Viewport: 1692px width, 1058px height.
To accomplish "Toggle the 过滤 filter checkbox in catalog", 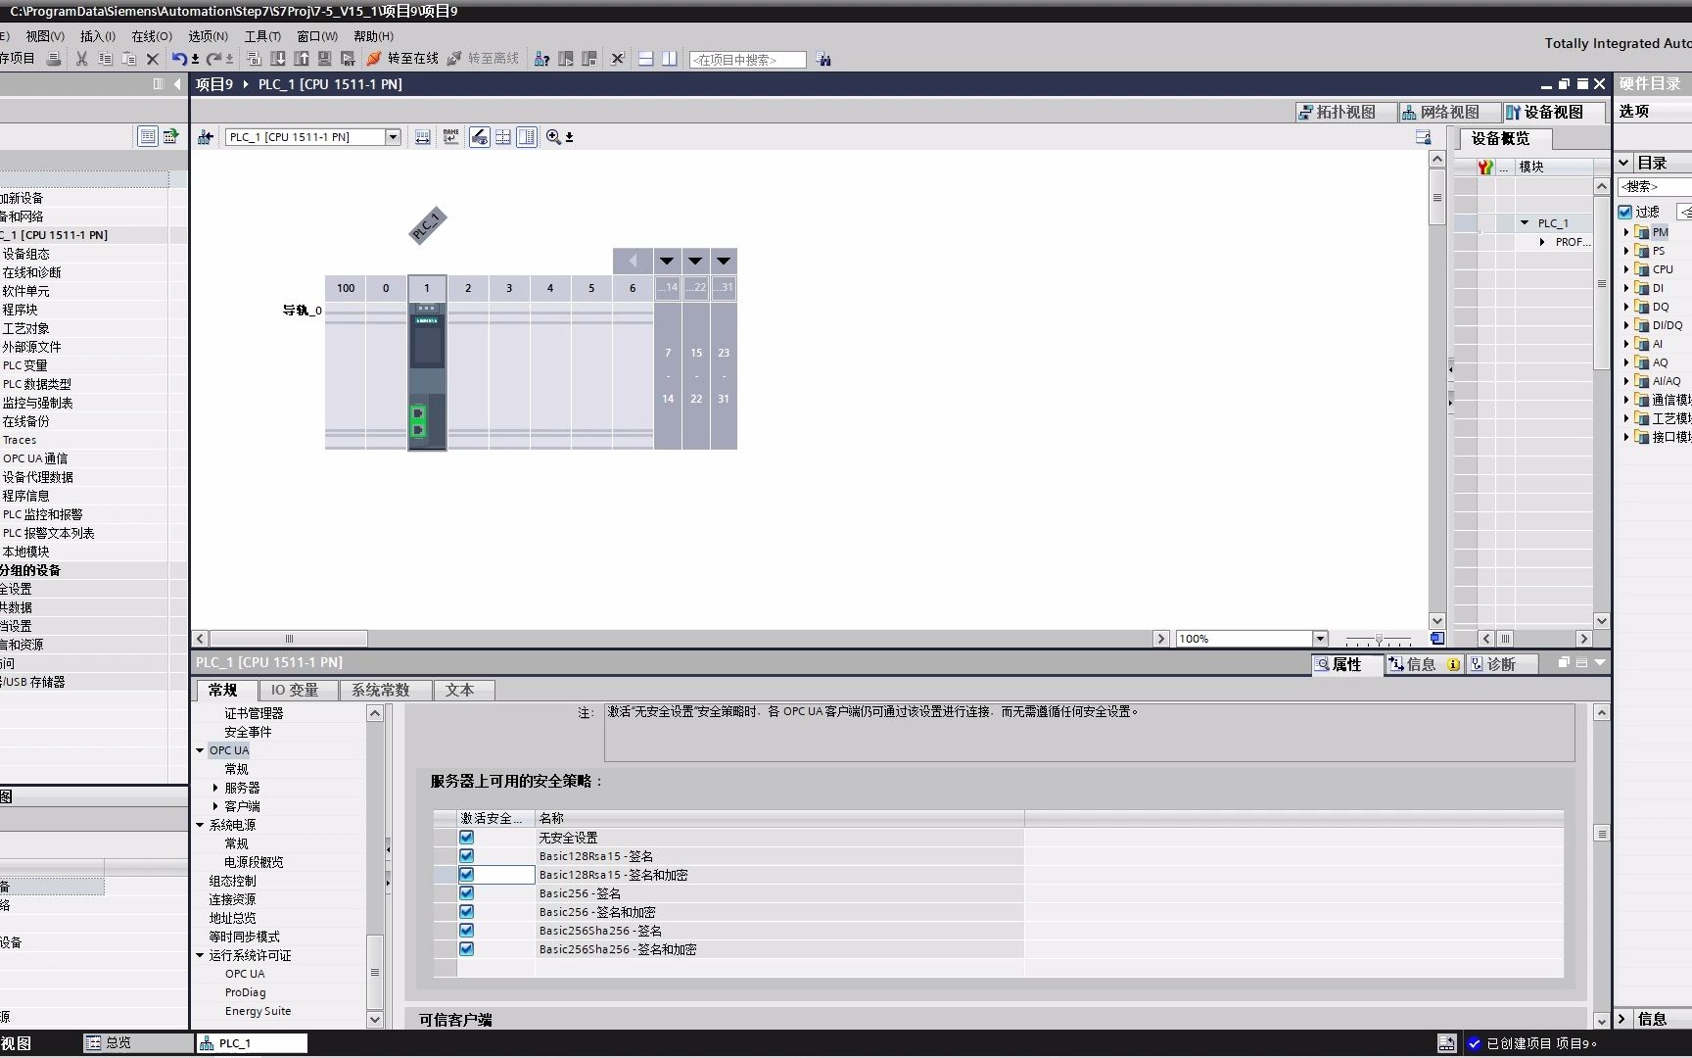I will (x=1625, y=212).
